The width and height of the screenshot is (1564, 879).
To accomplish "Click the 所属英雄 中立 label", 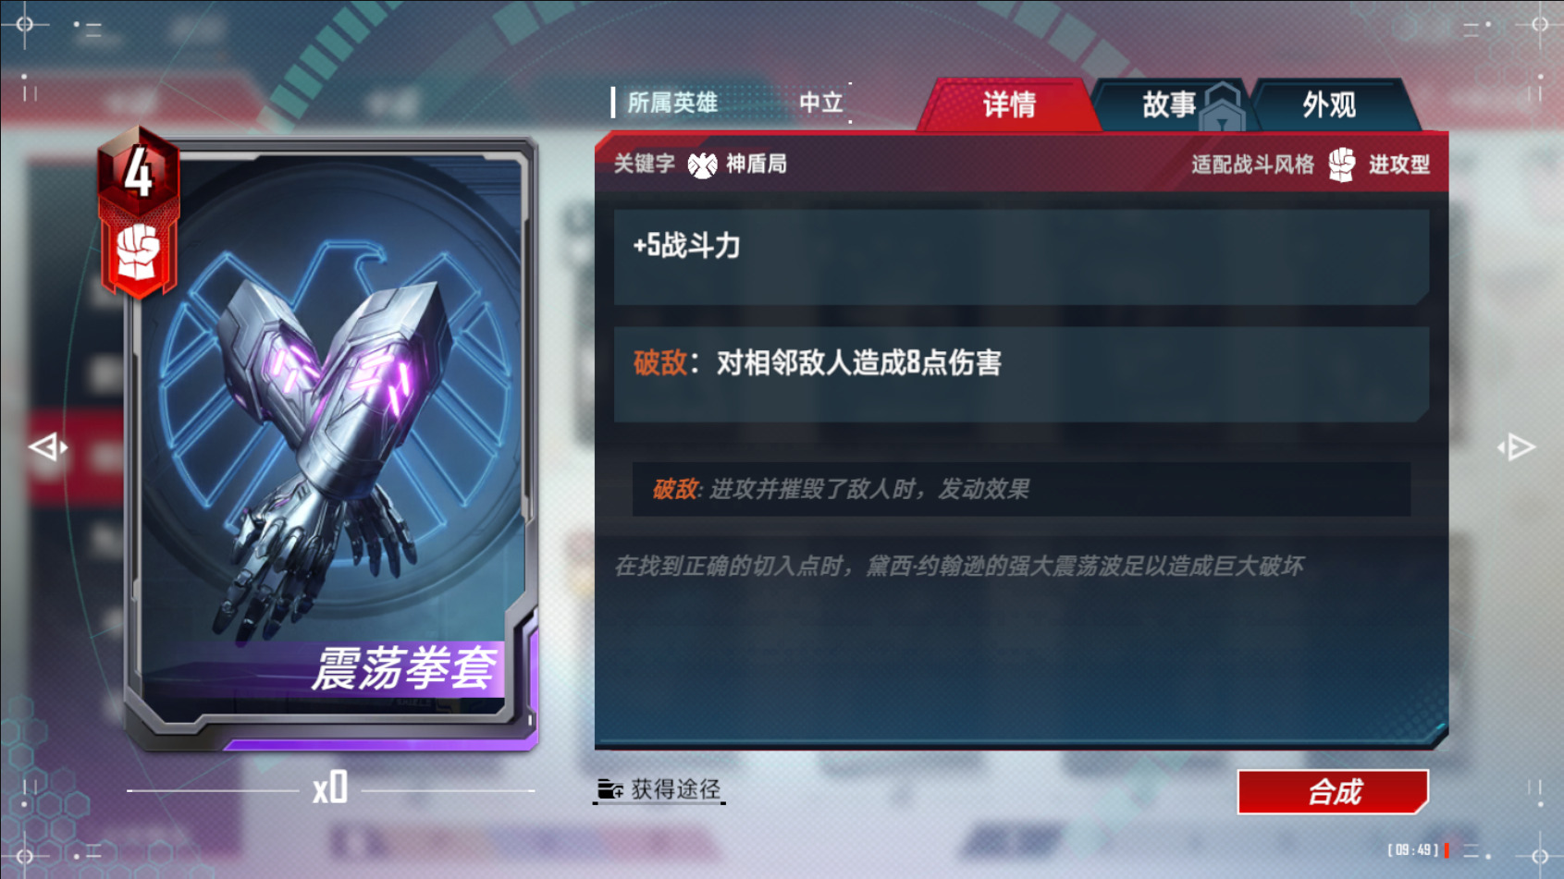I will coord(731,103).
